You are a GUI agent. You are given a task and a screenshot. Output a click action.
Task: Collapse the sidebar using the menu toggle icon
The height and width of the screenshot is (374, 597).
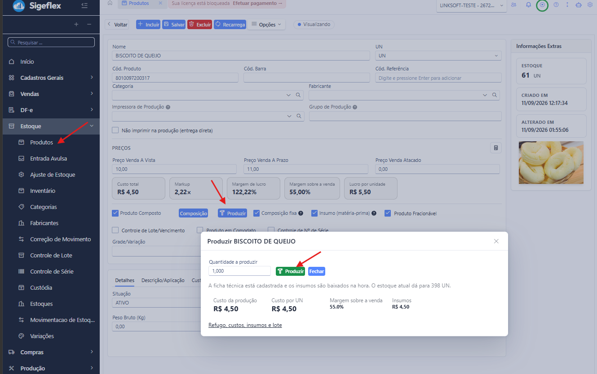coord(84,5)
